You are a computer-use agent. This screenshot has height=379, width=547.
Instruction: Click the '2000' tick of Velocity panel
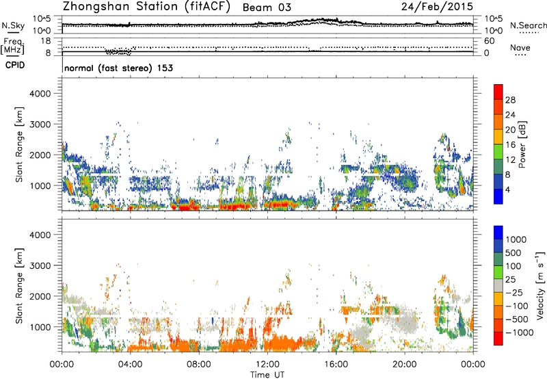pyautogui.click(x=40, y=296)
